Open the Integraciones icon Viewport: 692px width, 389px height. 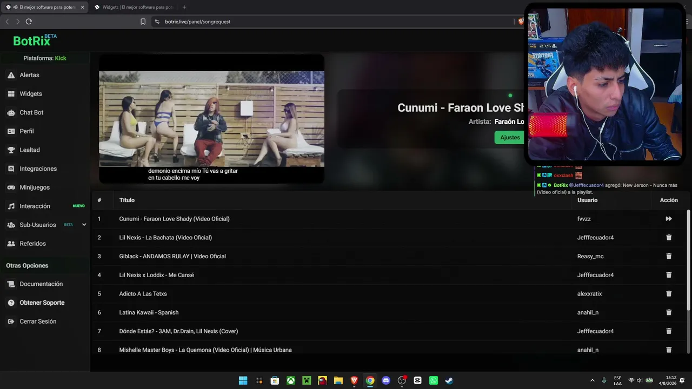[11, 169]
